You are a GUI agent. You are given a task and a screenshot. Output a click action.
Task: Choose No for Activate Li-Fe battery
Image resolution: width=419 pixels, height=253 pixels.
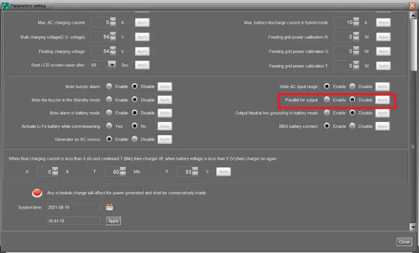(135, 126)
